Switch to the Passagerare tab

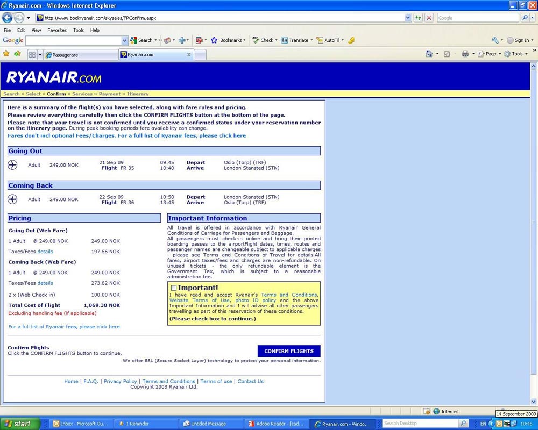pos(81,55)
